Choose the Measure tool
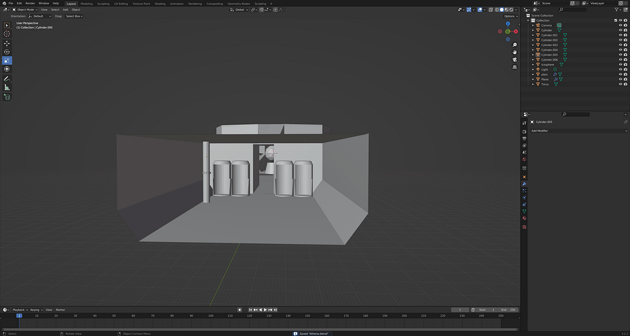 [x=7, y=87]
